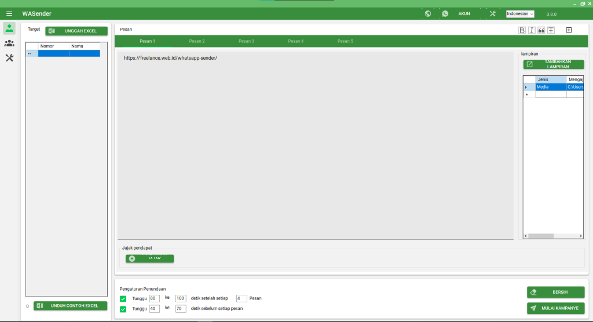Apply italic formatting with the I icon
593x322 pixels.
[x=532, y=30]
